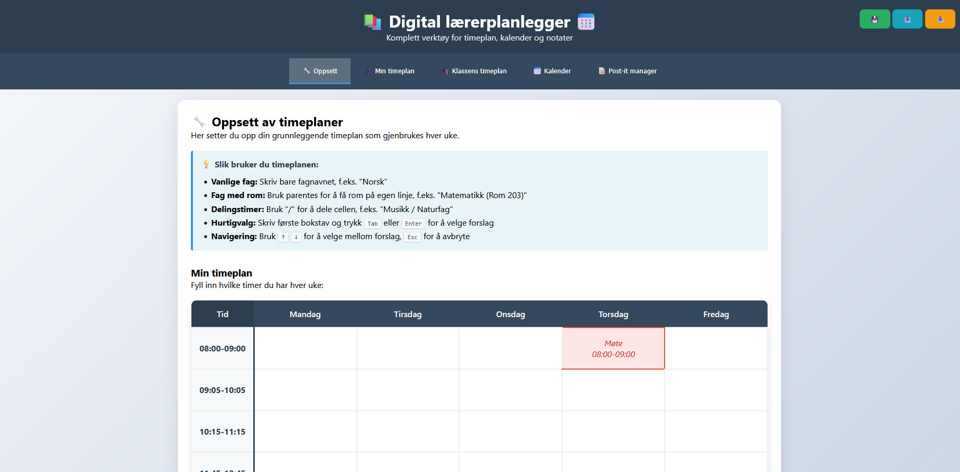Click the Tirsdag column header
The height and width of the screenshot is (472, 960).
tap(408, 314)
